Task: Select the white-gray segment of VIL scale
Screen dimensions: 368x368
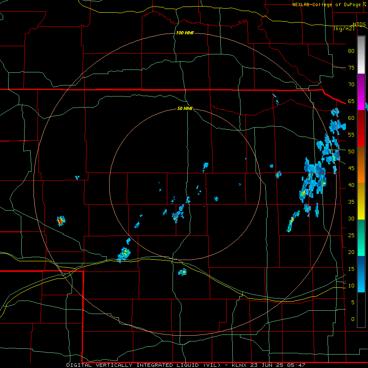Action: 361,55
